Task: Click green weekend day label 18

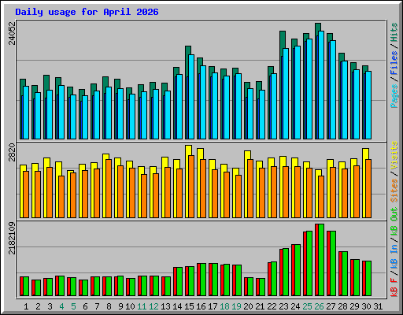Action: pos(224,306)
